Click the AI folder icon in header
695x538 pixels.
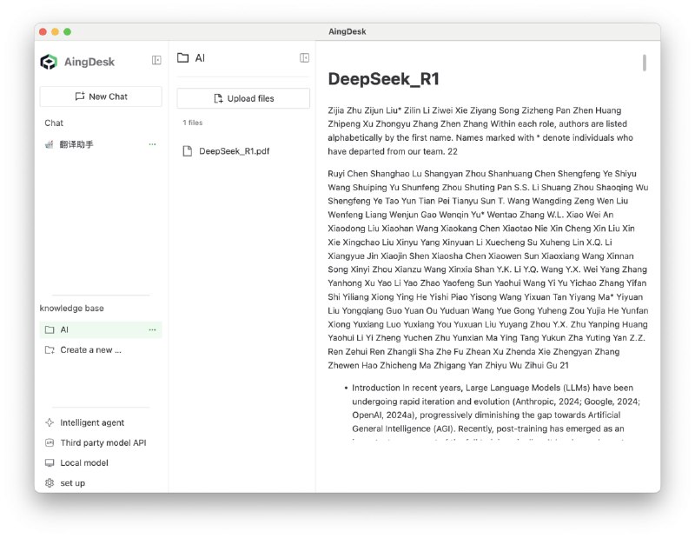pyautogui.click(x=182, y=57)
